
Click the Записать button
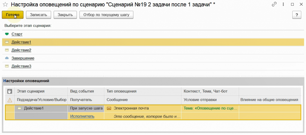coord(39,15)
